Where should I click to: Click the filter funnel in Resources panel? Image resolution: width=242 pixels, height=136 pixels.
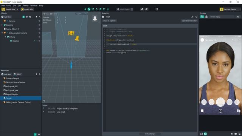pos(36,74)
